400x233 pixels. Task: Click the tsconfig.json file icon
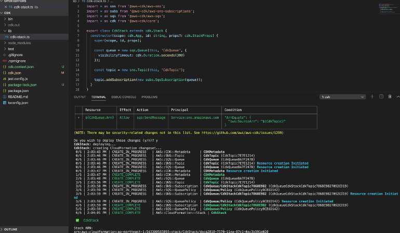tap(4, 103)
